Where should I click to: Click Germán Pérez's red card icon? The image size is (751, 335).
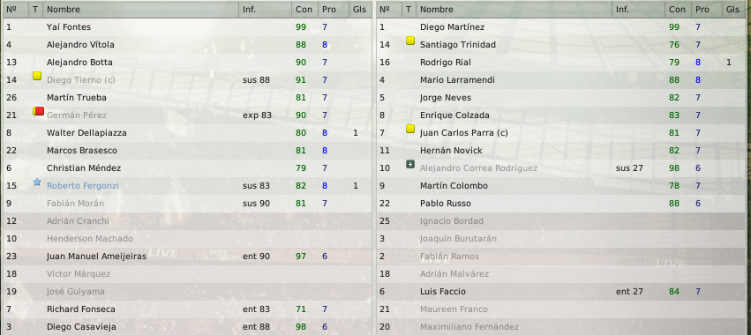point(38,111)
